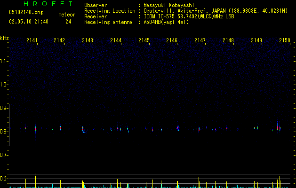Click the yellow power spike at 2145
The image size is (296, 188).
click(x=148, y=182)
